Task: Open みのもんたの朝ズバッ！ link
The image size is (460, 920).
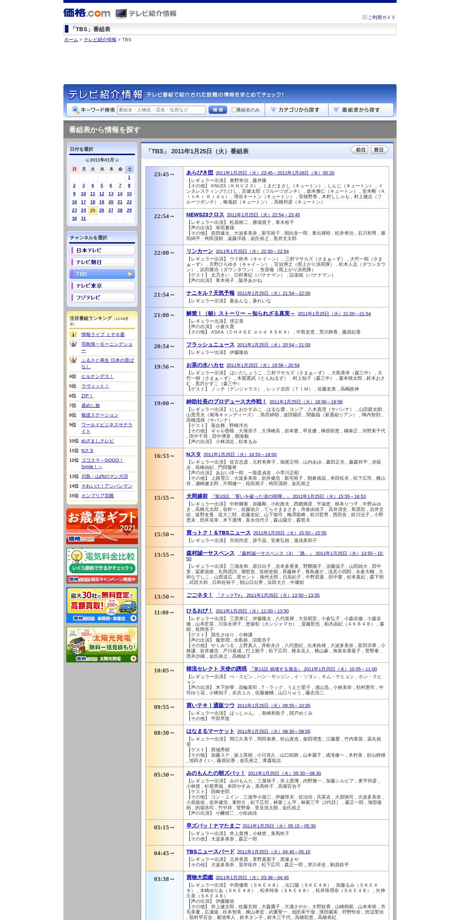Action: [216, 773]
